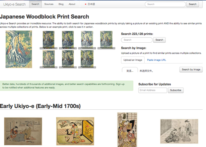The image size is (206, 147).
Task: Click the navbar Search button
Action: pos(193,4)
